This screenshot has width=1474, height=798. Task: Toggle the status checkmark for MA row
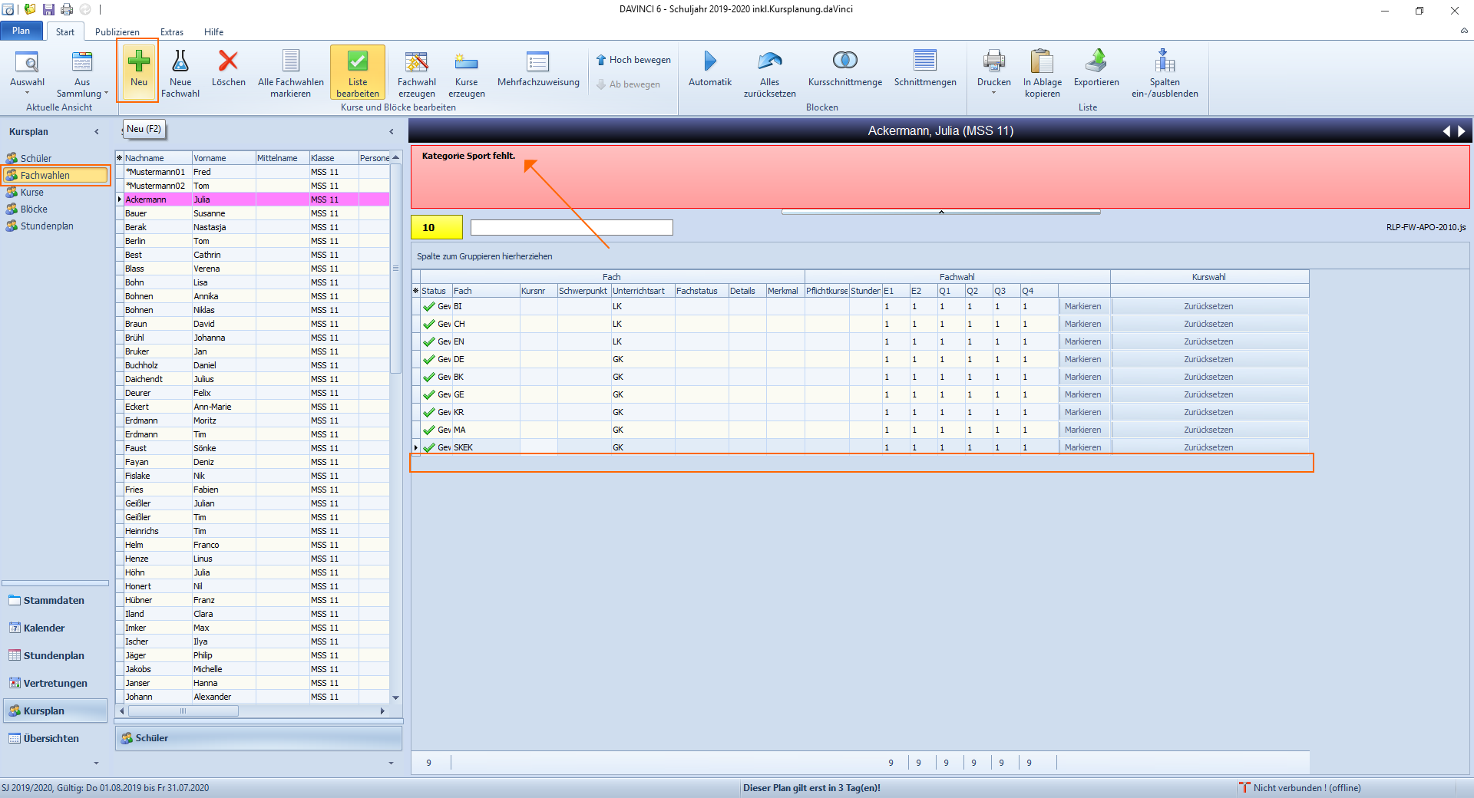[429, 430]
